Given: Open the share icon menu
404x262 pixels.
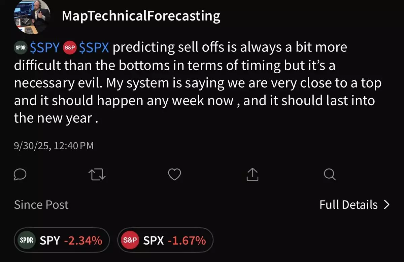Looking at the screenshot, I should tap(252, 174).
